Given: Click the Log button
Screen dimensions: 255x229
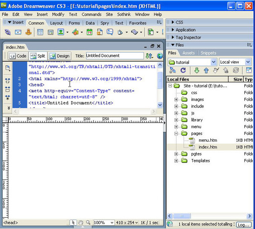Looking at the screenshot, I should (244, 225).
